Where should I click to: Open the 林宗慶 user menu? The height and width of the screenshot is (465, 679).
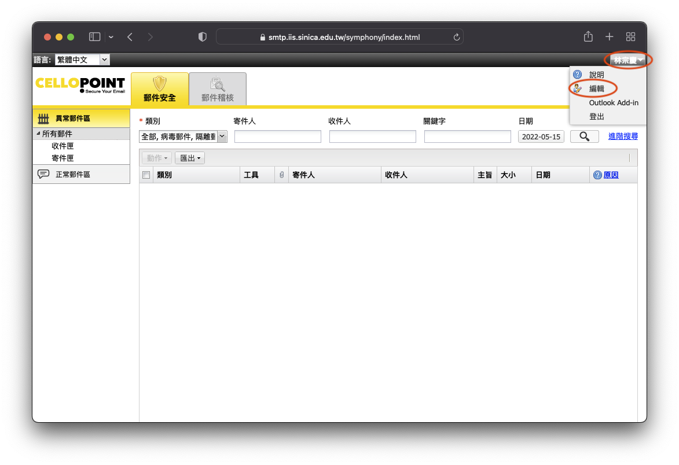pyautogui.click(x=628, y=60)
